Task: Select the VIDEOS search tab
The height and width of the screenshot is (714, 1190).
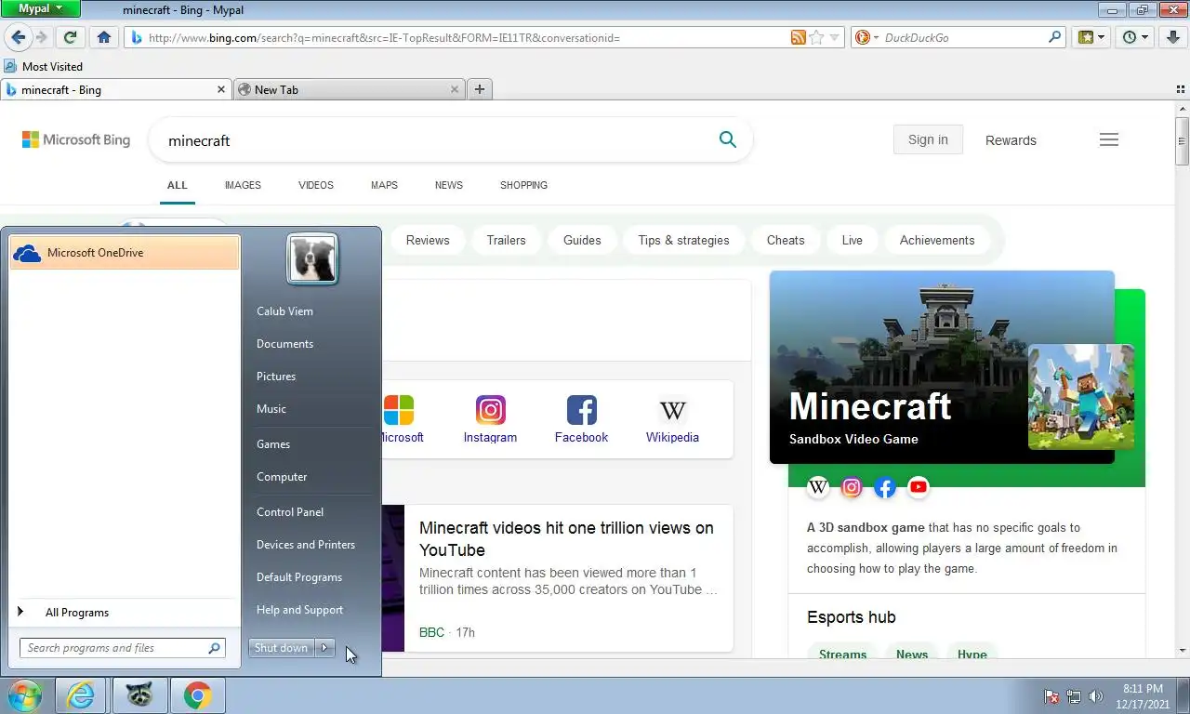Action: 316,185
